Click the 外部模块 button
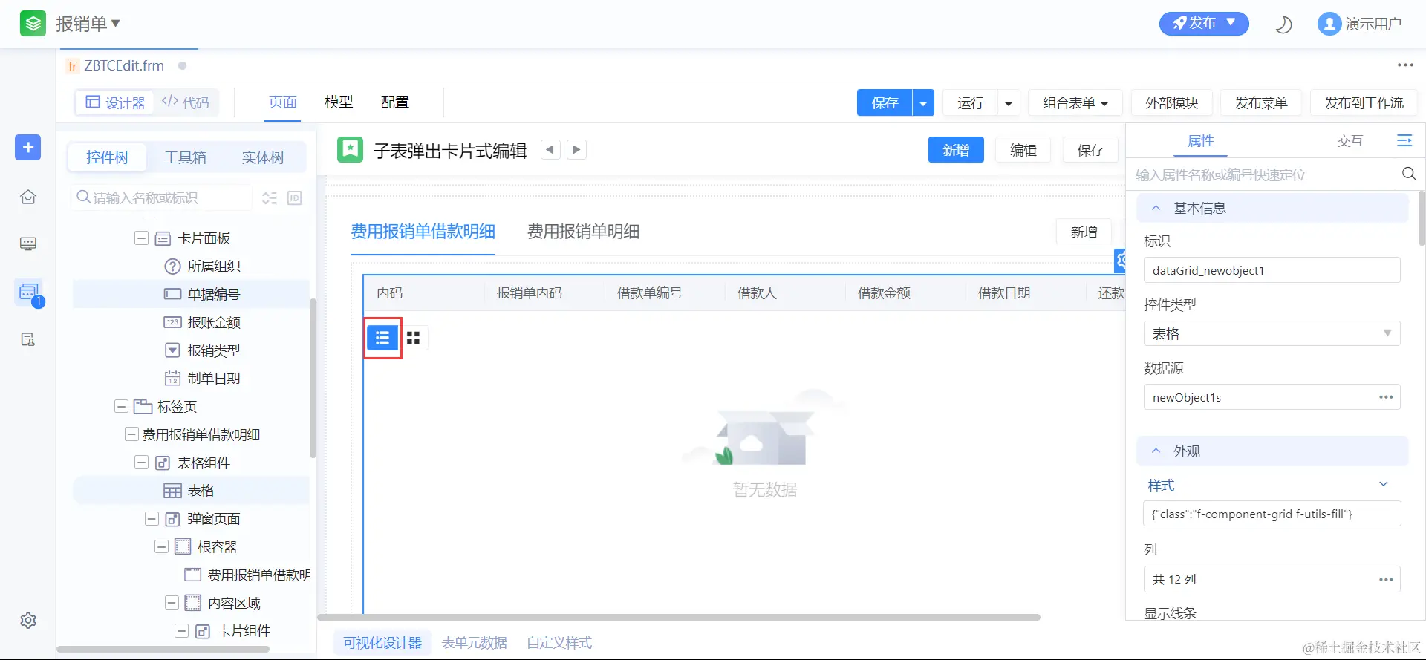Screen dimensions: 1426x660 [x=1171, y=103]
